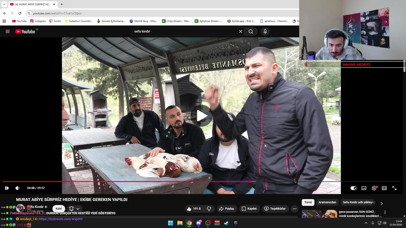Viewport: 406px width, 228px height.
Task: Go back with browser back arrow
Action: 4,13
